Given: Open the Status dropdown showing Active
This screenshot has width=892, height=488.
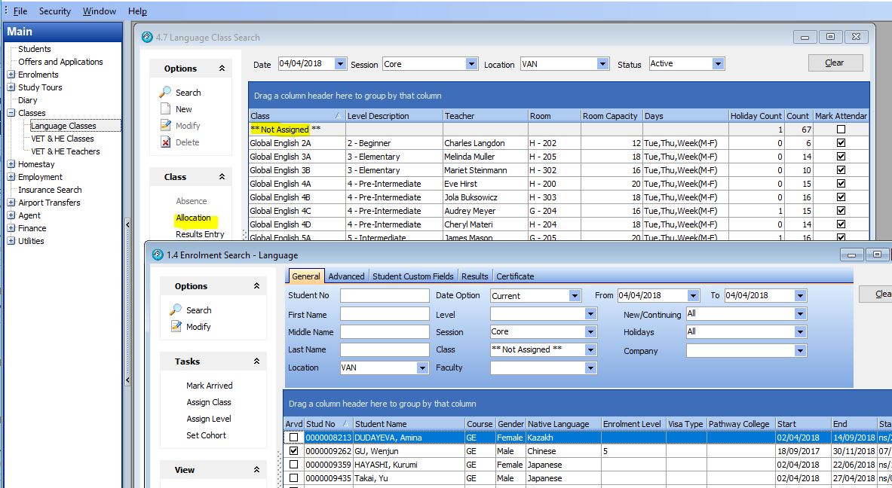Looking at the screenshot, I should tap(718, 64).
